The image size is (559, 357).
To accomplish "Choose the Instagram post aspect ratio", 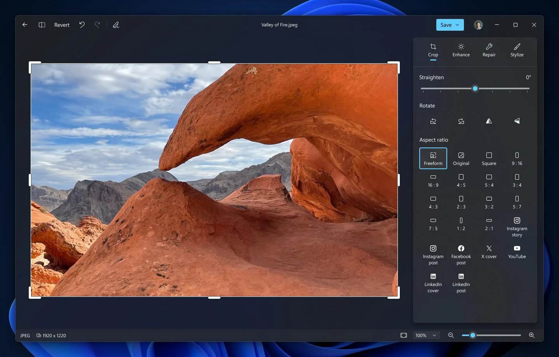I will point(433,255).
